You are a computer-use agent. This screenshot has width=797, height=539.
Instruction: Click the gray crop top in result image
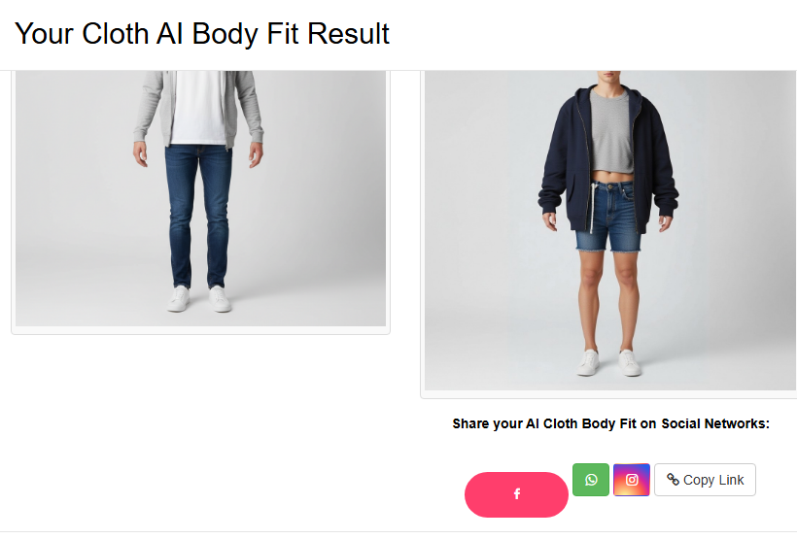click(x=611, y=132)
